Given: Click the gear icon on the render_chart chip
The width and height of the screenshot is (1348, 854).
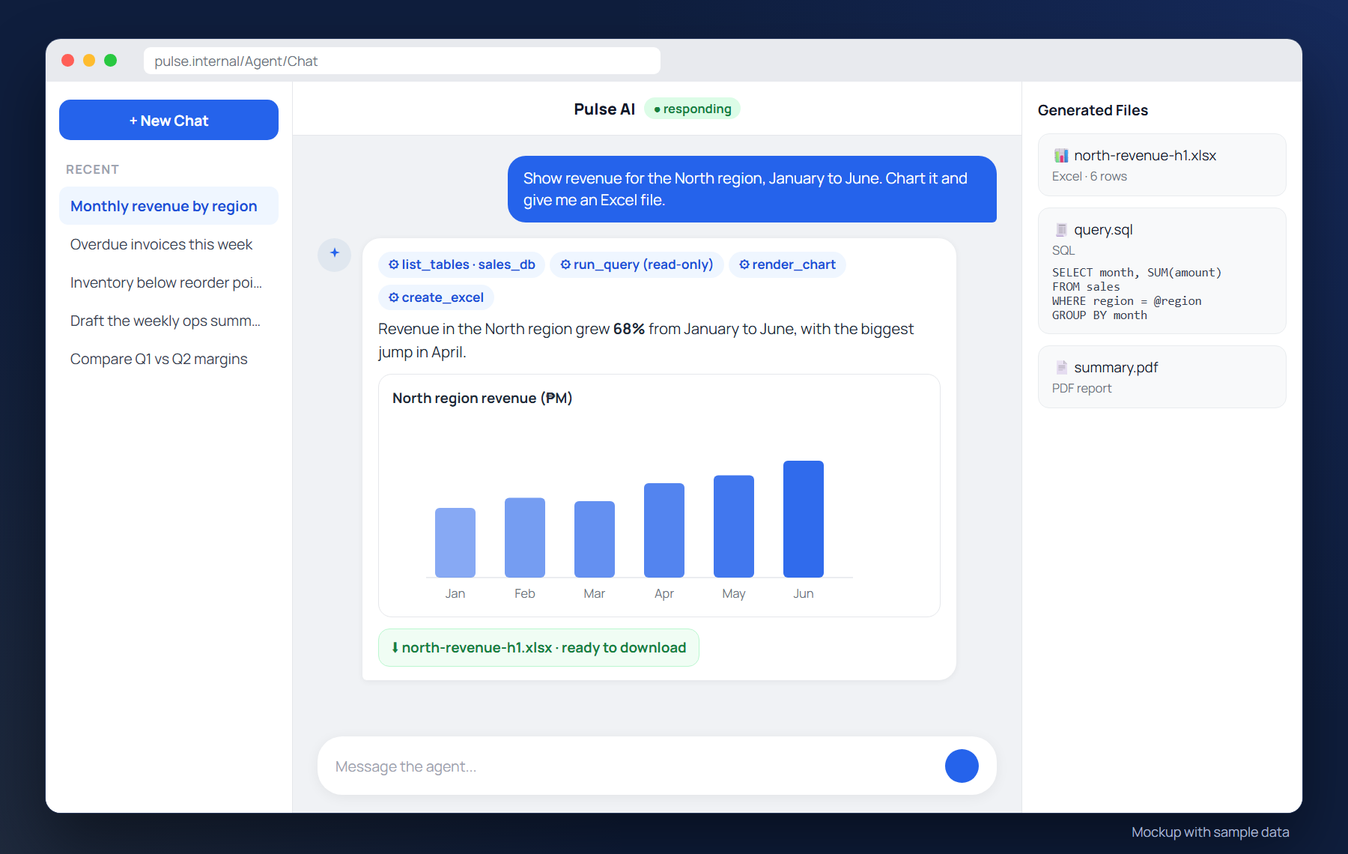Looking at the screenshot, I should pyautogui.click(x=744, y=264).
